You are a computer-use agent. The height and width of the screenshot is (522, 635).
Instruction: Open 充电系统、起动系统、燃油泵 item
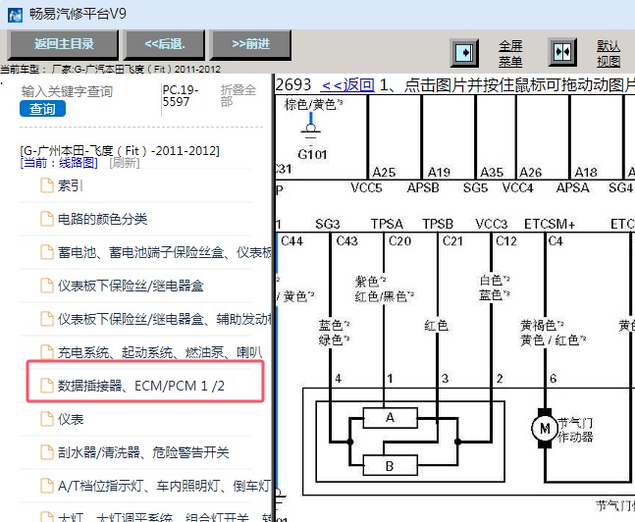(160, 352)
